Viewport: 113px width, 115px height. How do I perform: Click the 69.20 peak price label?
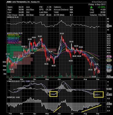coord(62,34)
